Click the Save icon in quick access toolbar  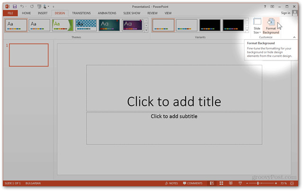(15, 6)
